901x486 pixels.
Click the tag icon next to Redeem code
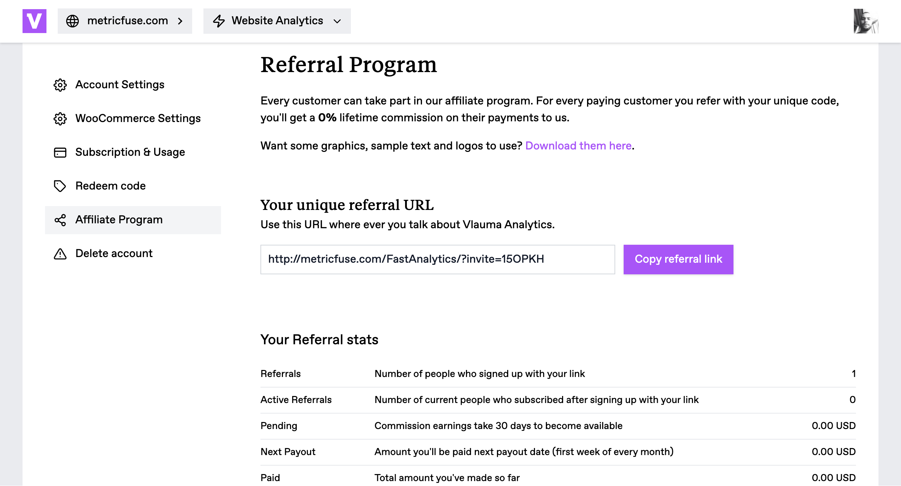tap(60, 186)
